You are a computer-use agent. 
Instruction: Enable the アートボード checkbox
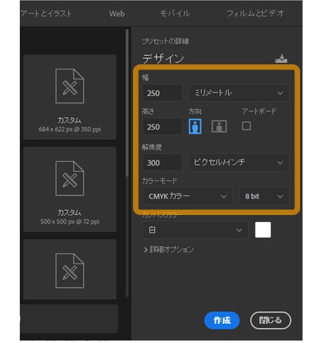coord(246,126)
